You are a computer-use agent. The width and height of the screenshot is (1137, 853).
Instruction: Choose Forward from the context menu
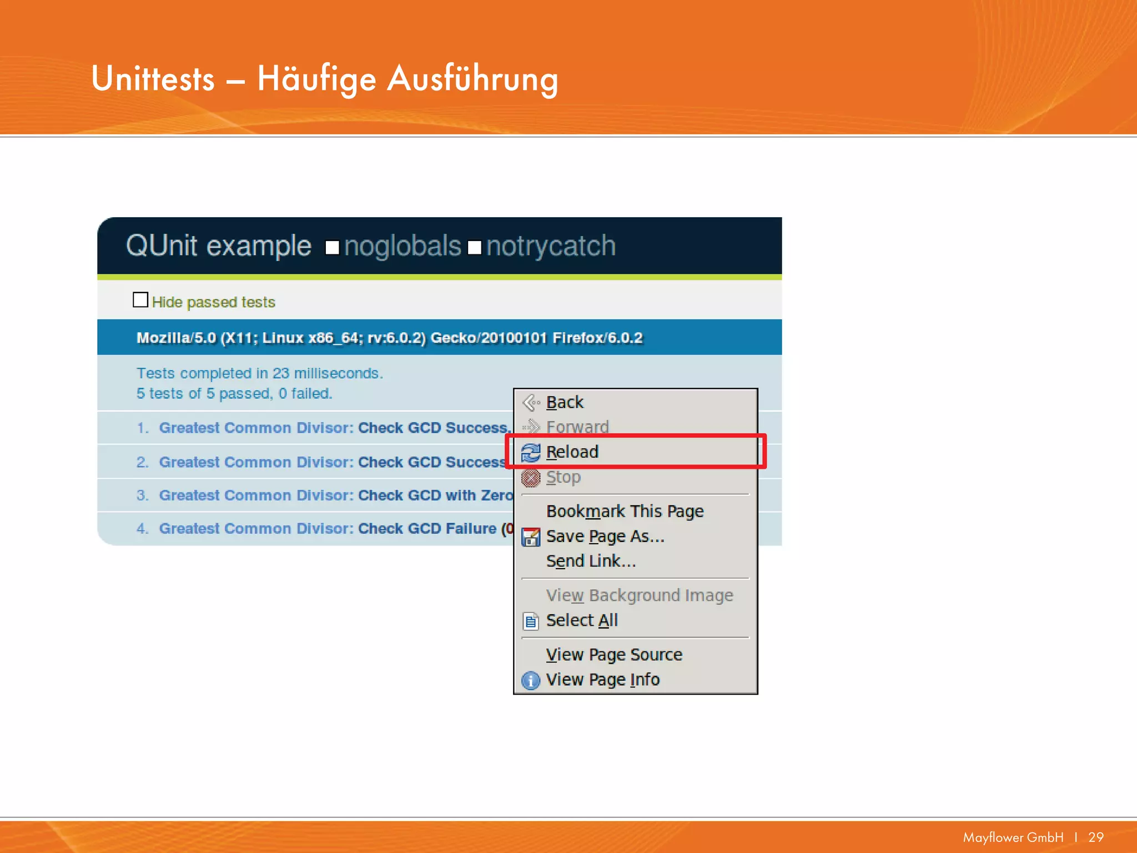(x=635, y=426)
